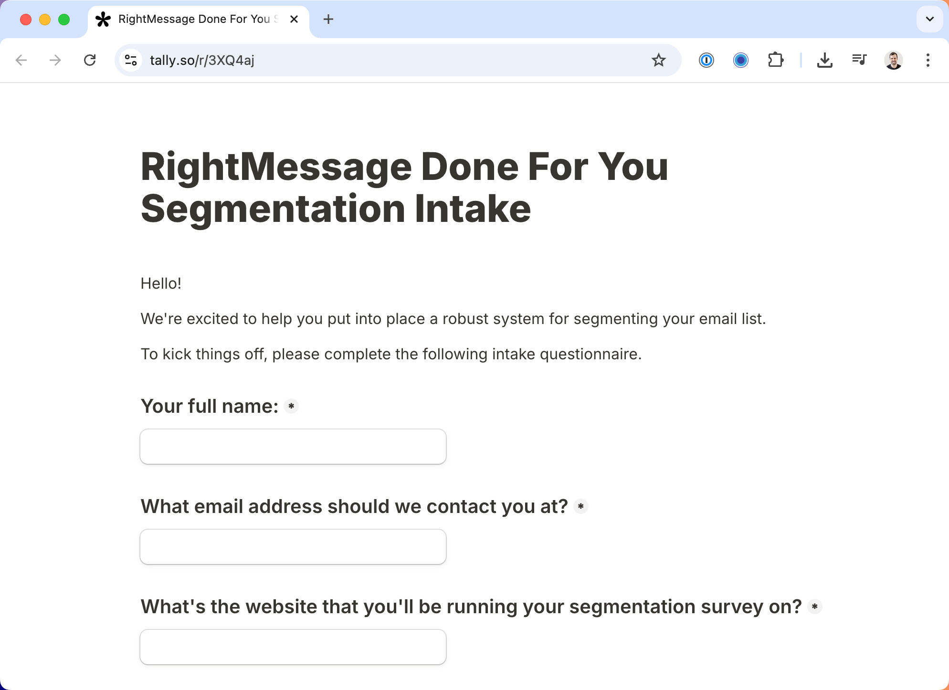Focus the segmentation survey website field
Viewport: 949px width, 690px height.
pos(293,647)
